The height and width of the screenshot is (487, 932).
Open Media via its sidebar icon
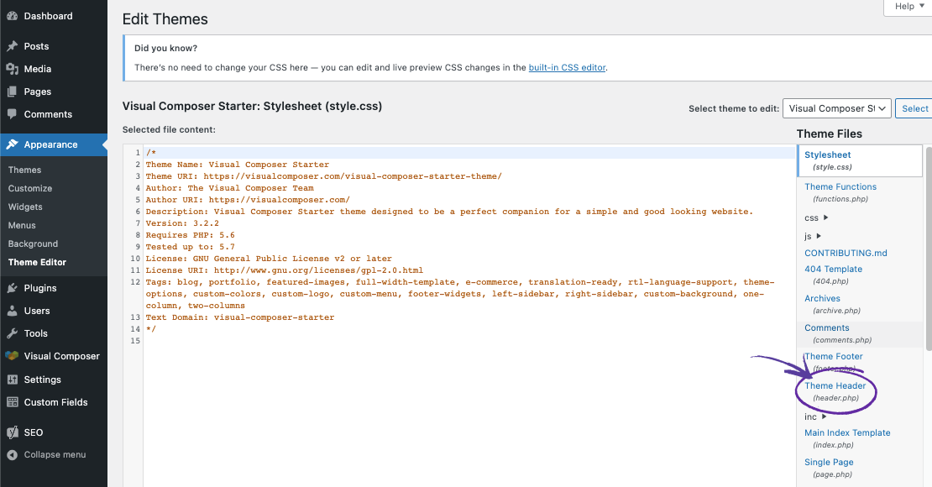coord(12,69)
